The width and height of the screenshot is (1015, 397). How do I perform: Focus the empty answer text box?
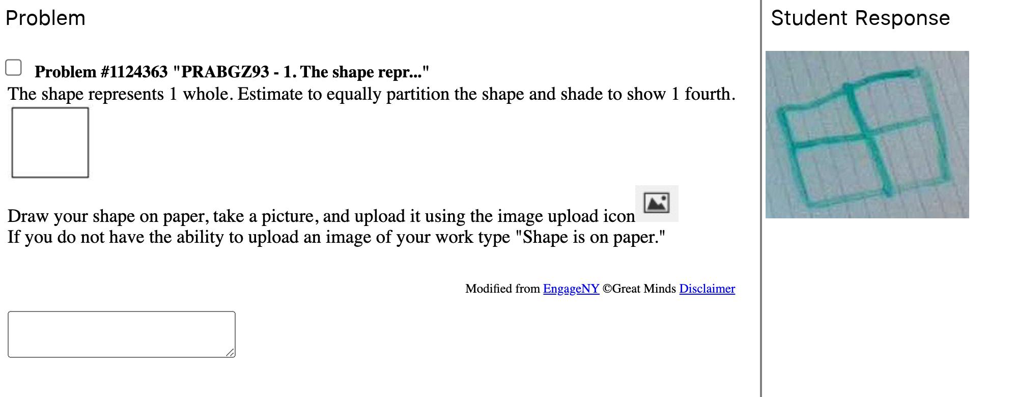[x=121, y=334]
